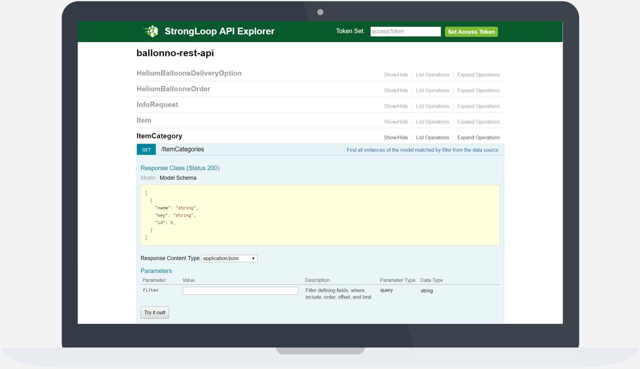Click the 'query' parameter type cell
The width and height of the screenshot is (640, 369).
pyautogui.click(x=386, y=290)
